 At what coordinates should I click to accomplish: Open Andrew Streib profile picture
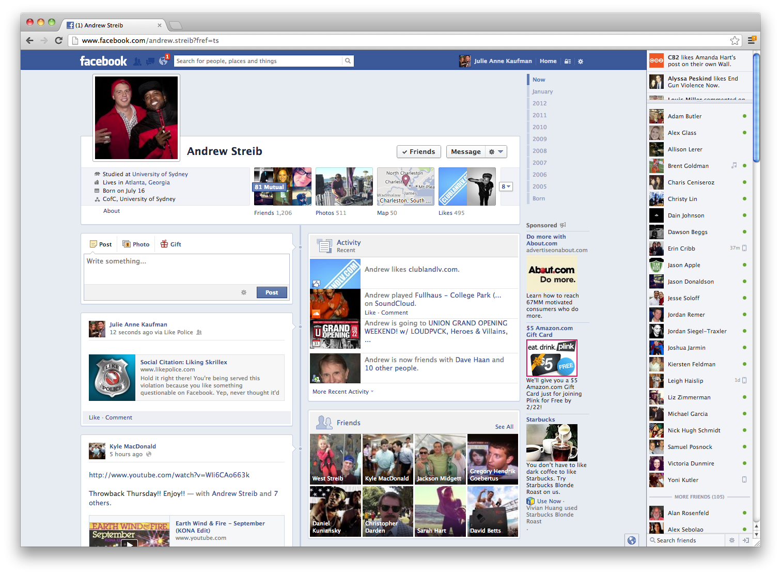(136, 118)
